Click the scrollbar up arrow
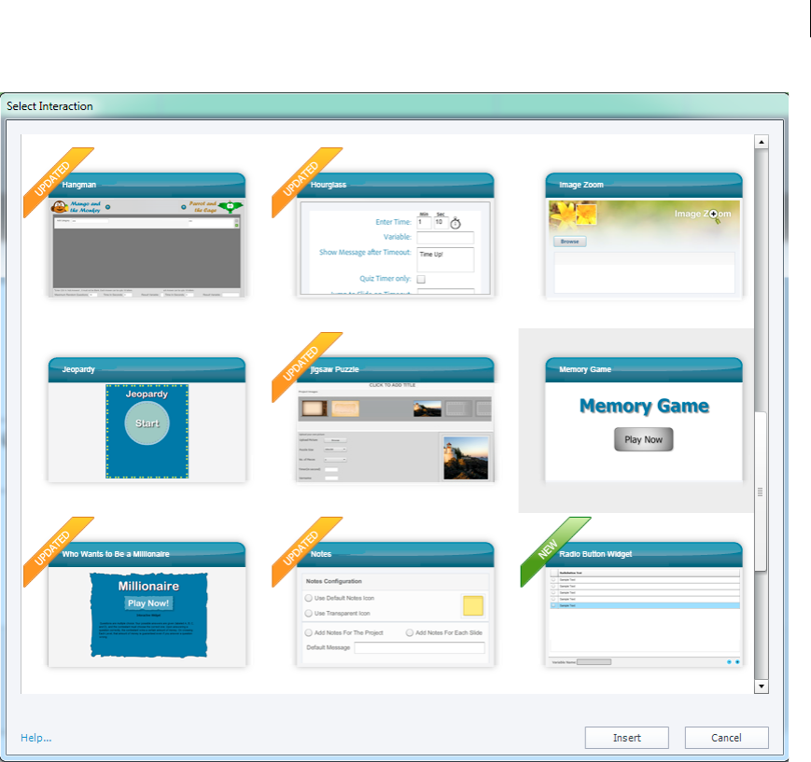The image size is (811, 762). point(761,142)
